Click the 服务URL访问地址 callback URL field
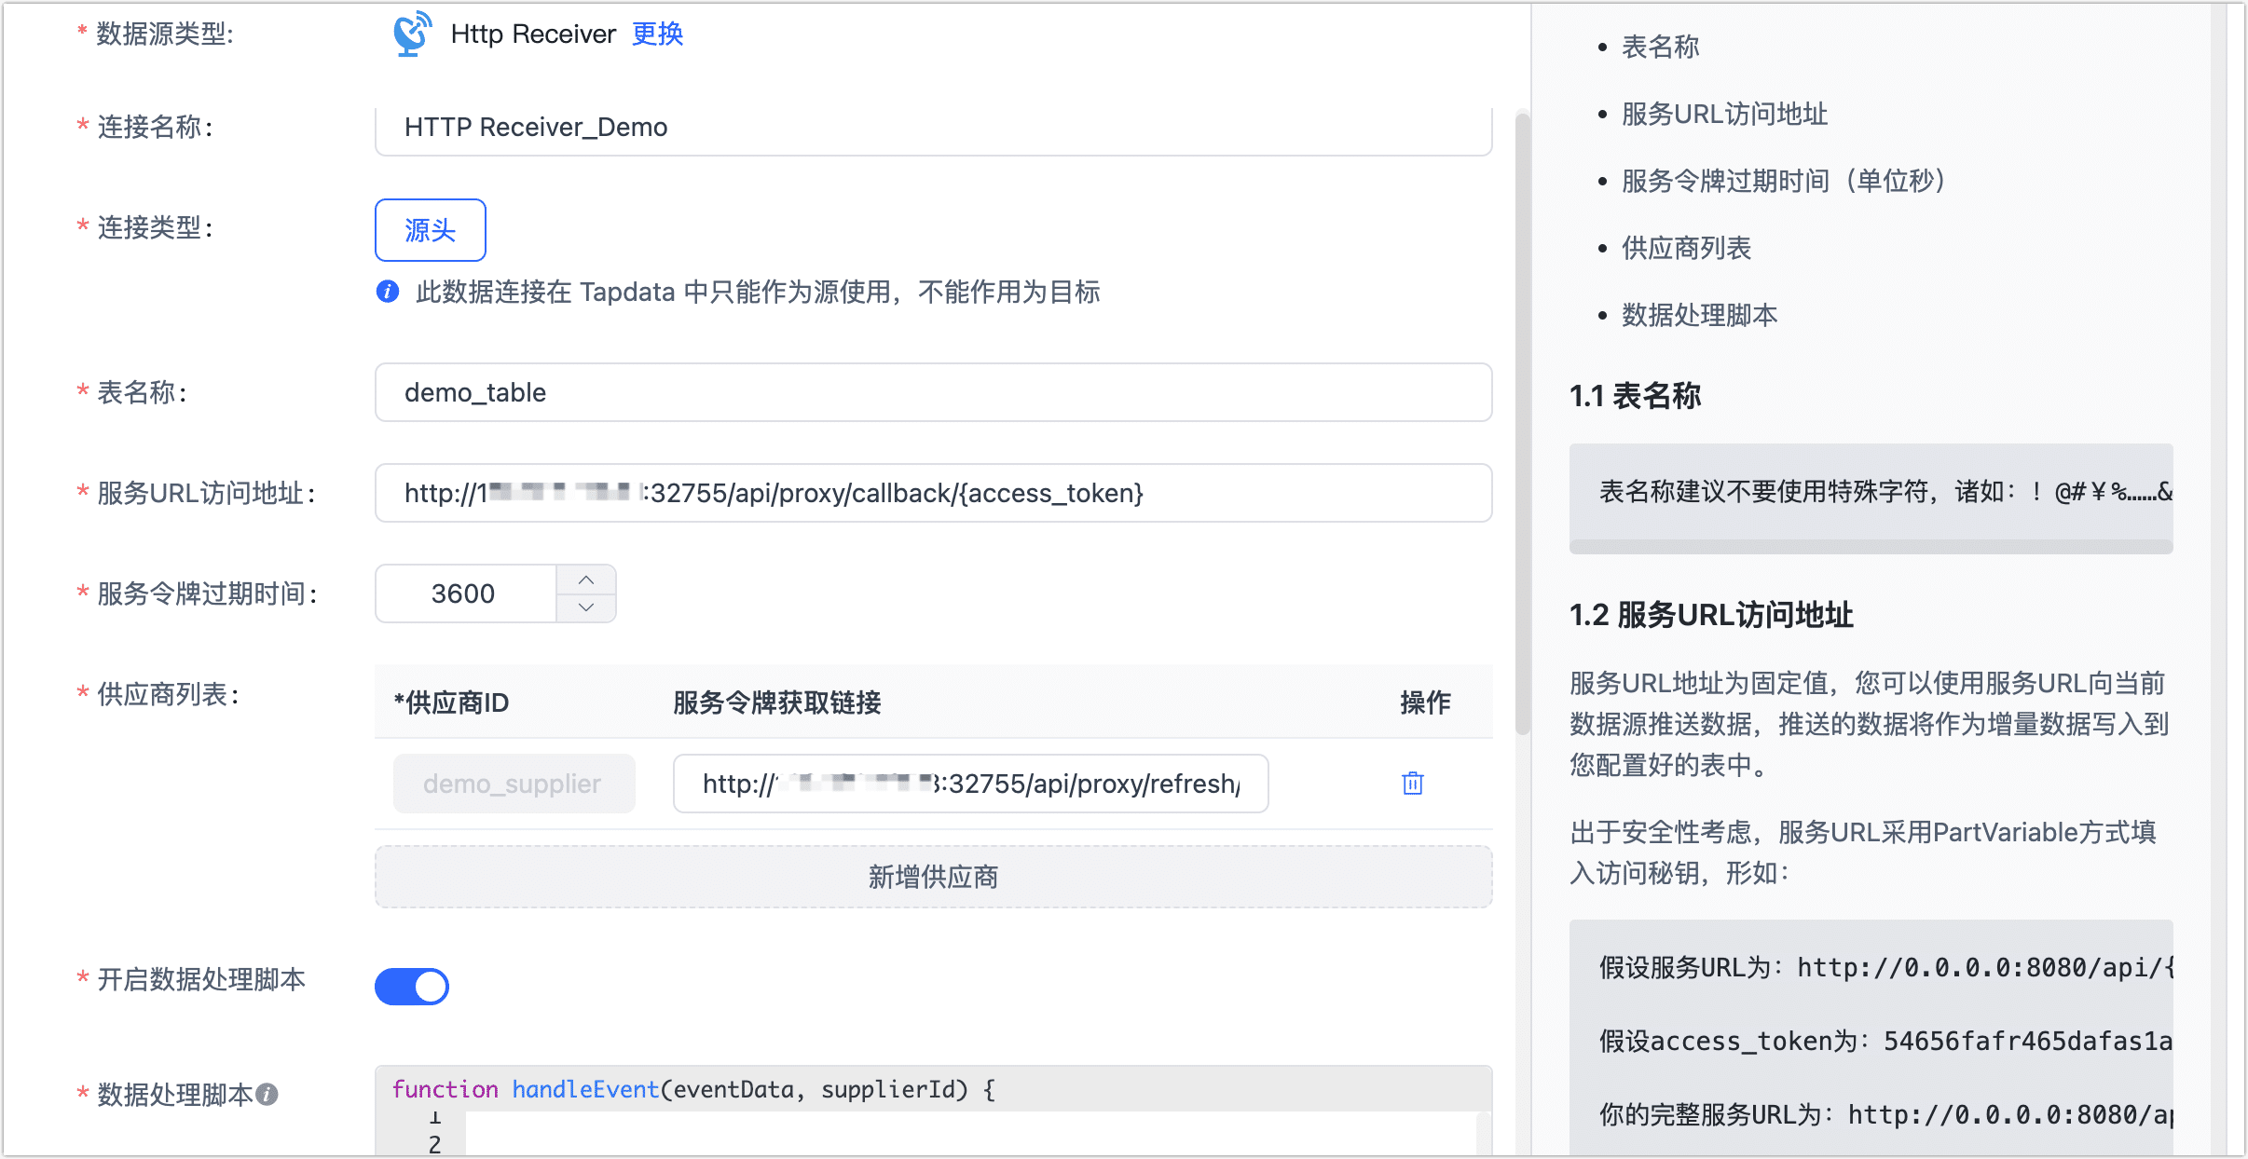Viewport: 2248px width, 1159px height. (x=932, y=494)
